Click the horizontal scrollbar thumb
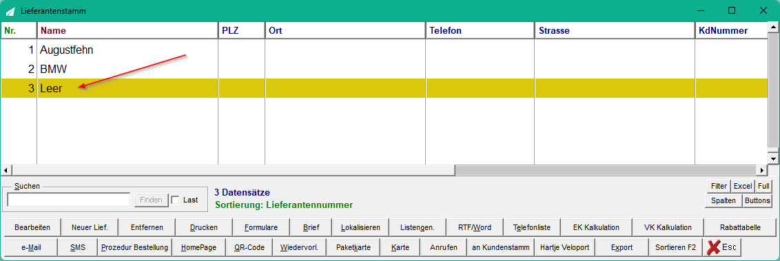 coord(606,170)
